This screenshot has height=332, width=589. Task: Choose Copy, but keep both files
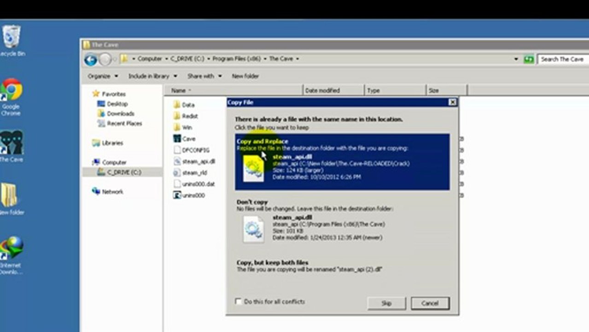tap(342, 266)
